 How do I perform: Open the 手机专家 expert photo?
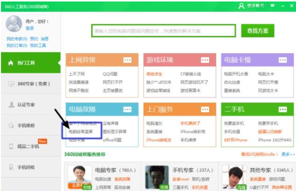[157, 177]
